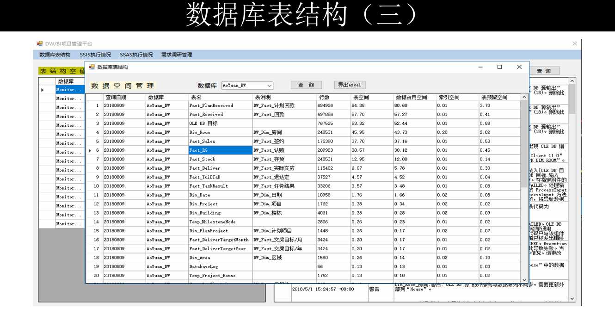The height and width of the screenshot is (333, 615).
Task: Click the 数据占用空间 column header
Action: tap(415, 97)
